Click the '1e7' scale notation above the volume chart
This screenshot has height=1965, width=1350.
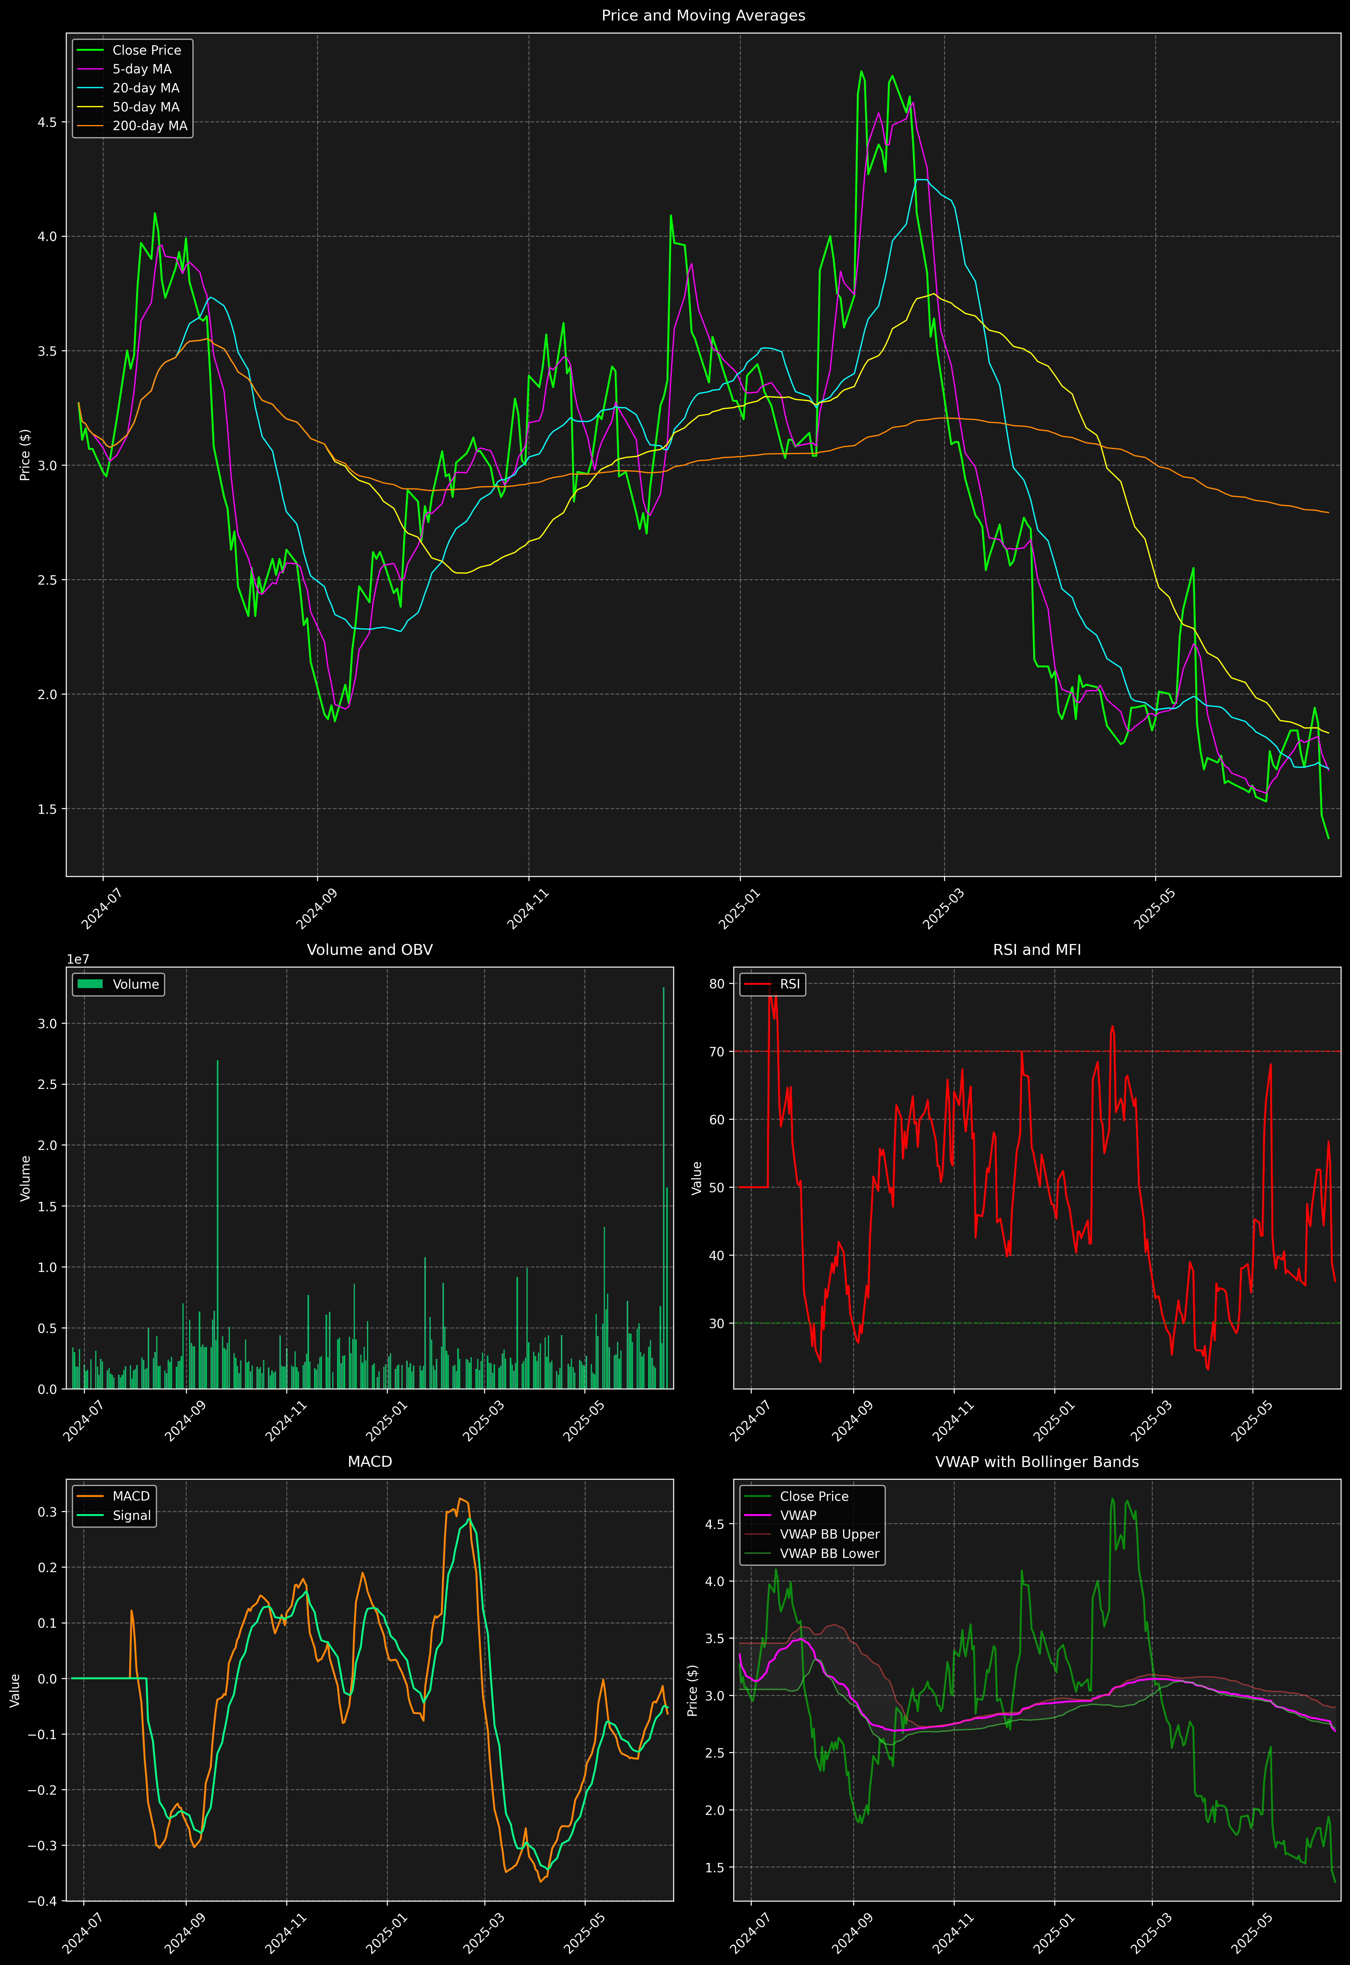78,960
